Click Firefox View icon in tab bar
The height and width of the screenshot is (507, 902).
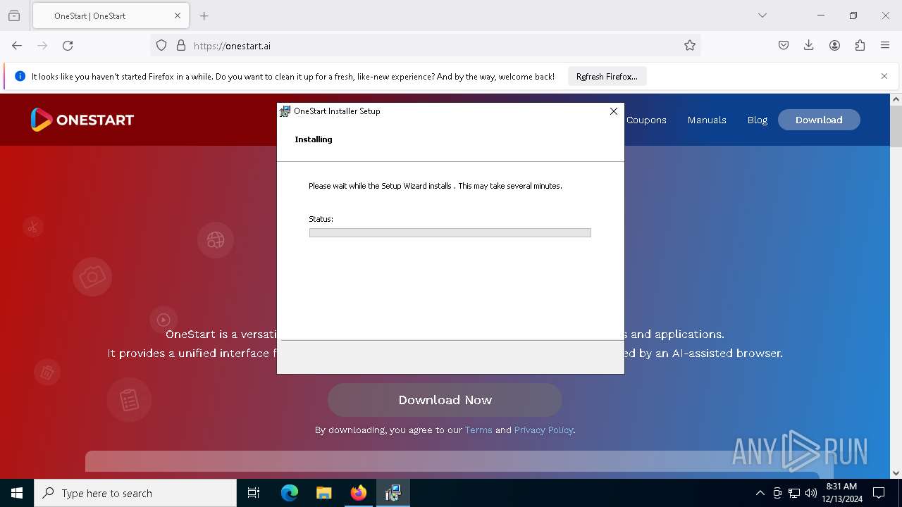14,15
